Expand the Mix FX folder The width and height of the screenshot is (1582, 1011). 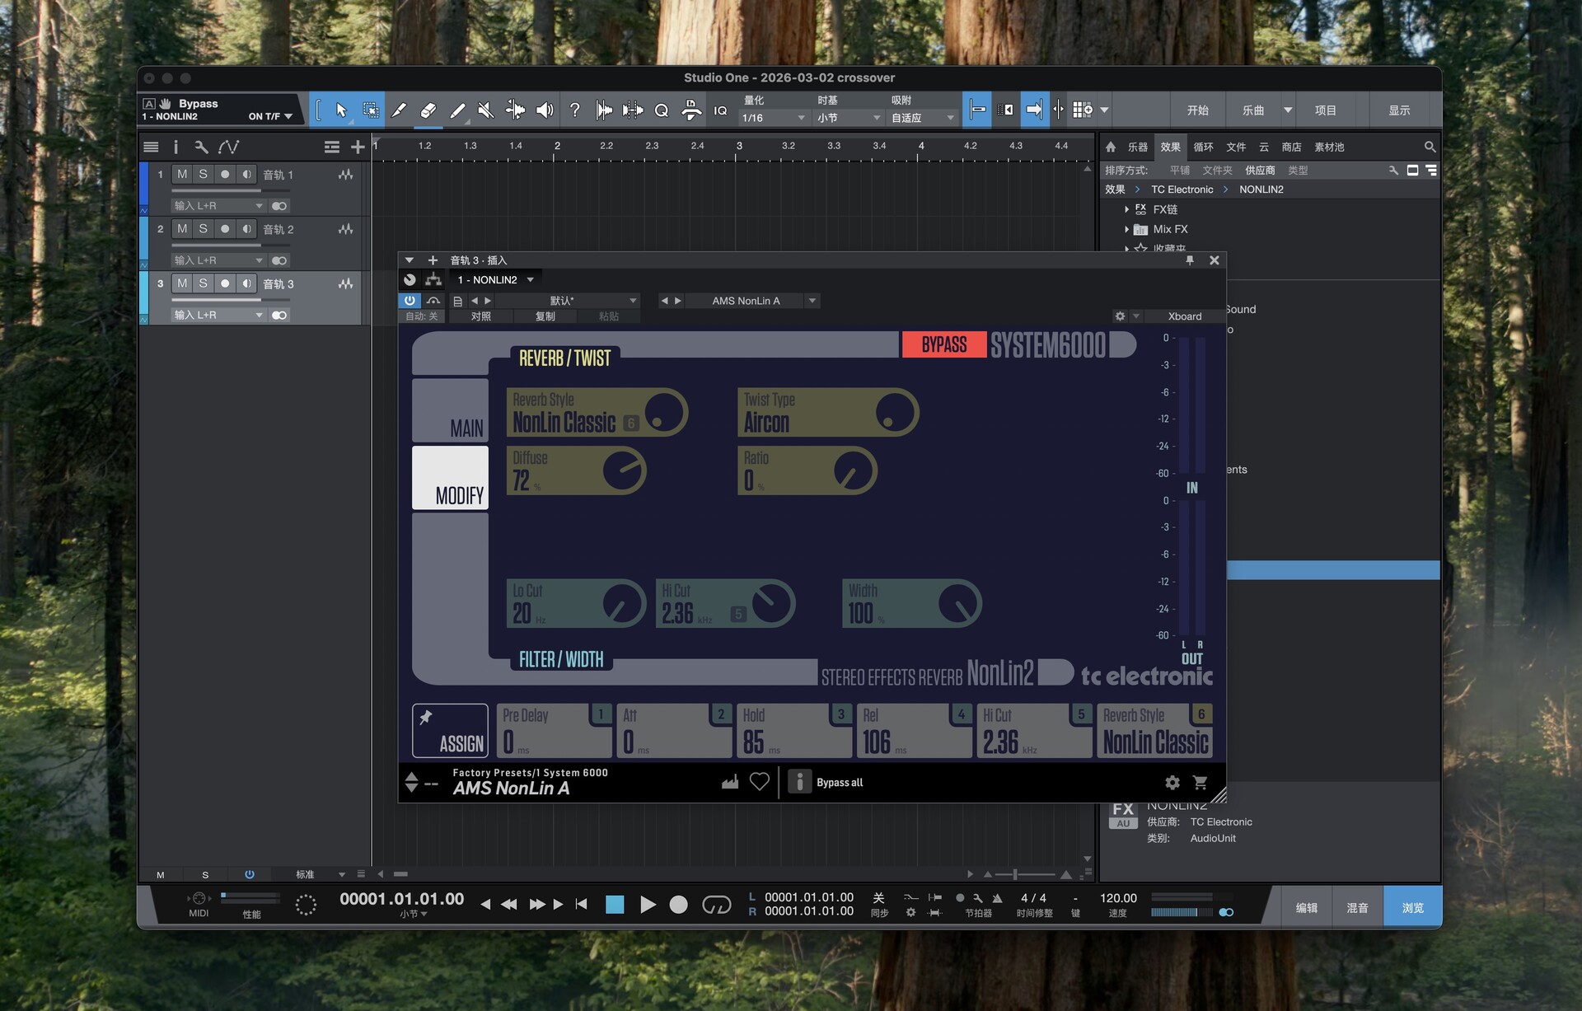click(1126, 229)
